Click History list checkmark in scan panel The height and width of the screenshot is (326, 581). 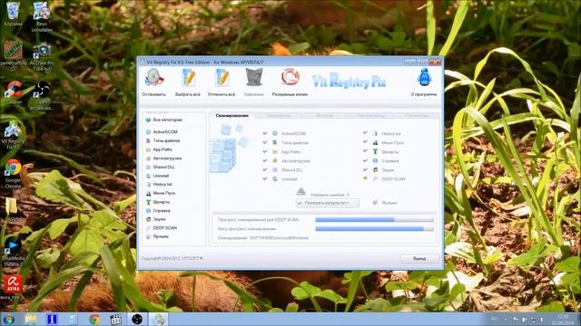click(x=365, y=133)
